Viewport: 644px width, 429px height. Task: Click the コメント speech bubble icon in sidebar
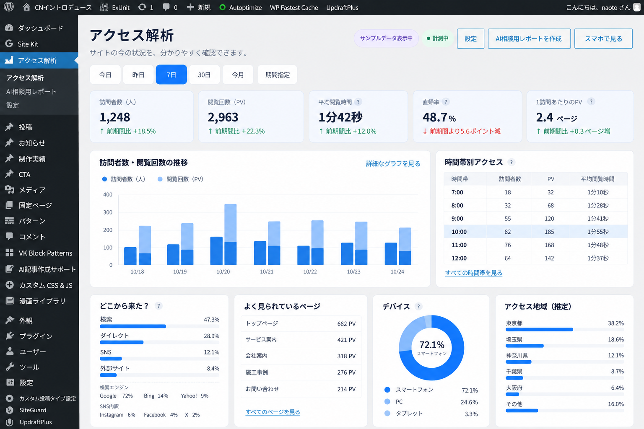tap(9, 236)
